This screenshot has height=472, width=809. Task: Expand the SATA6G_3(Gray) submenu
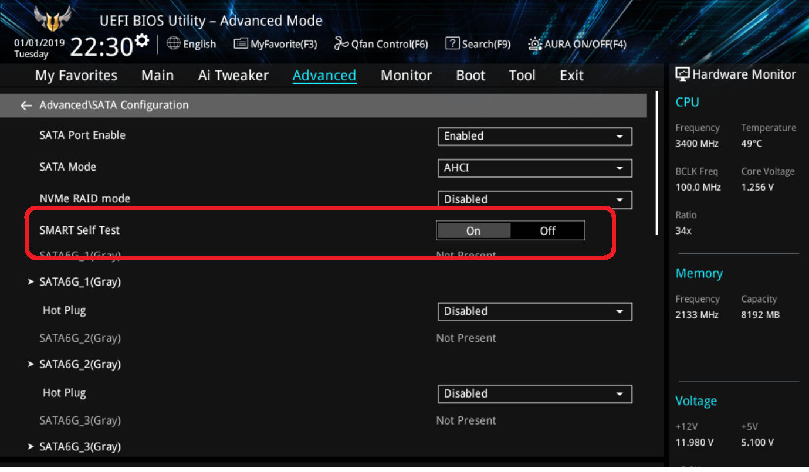coord(75,447)
